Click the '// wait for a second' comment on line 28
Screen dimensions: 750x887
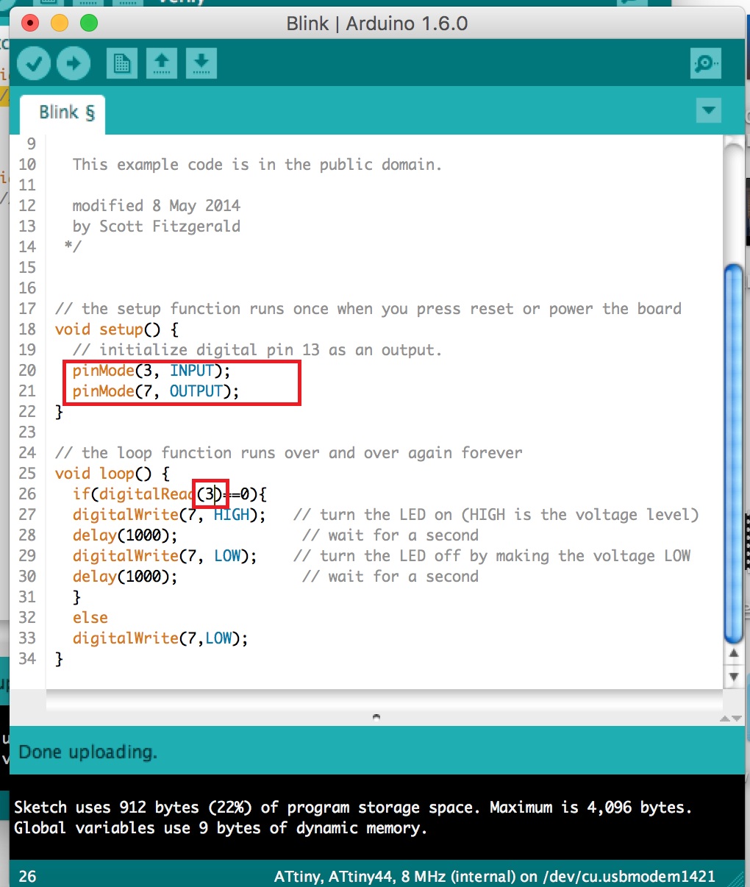point(390,535)
